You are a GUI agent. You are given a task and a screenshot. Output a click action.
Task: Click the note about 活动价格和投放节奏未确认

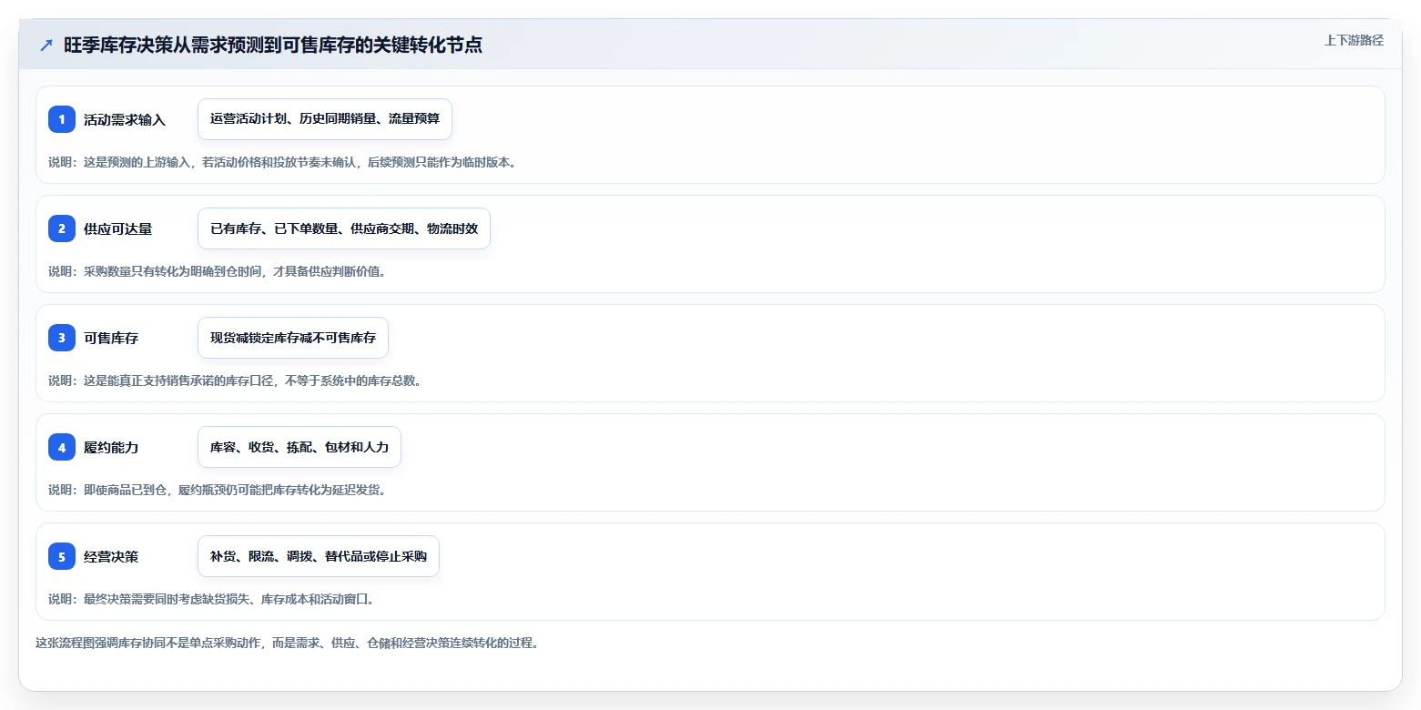coord(282,162)
